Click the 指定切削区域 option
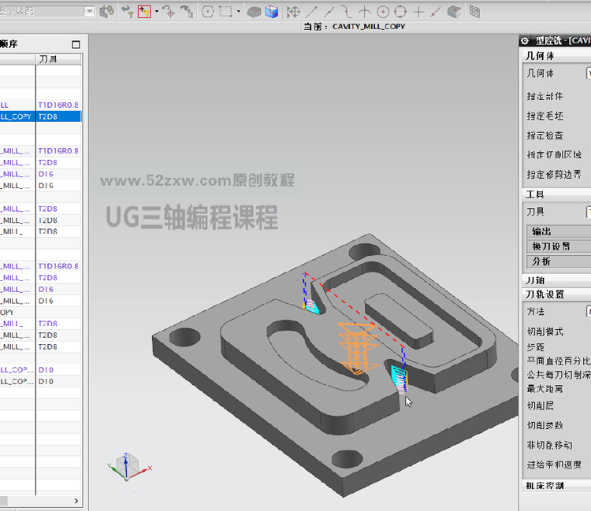 point(554,155)
